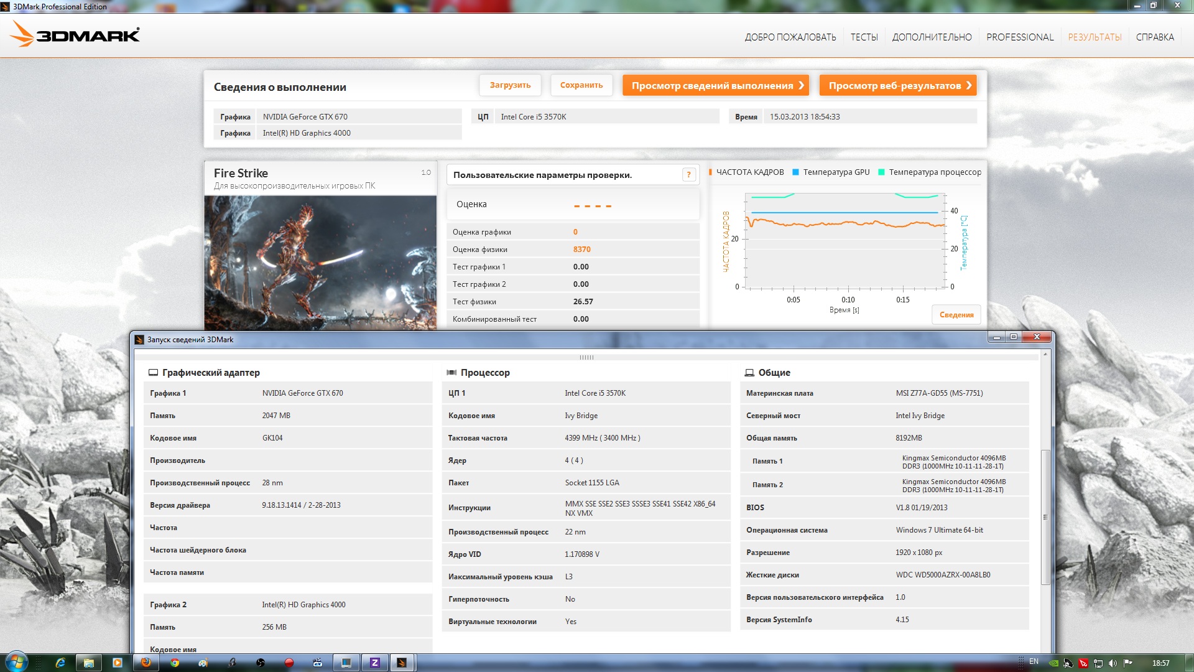Click the Load button
The width and height of the screenshot is (1194, 672).
pos(510,85)
